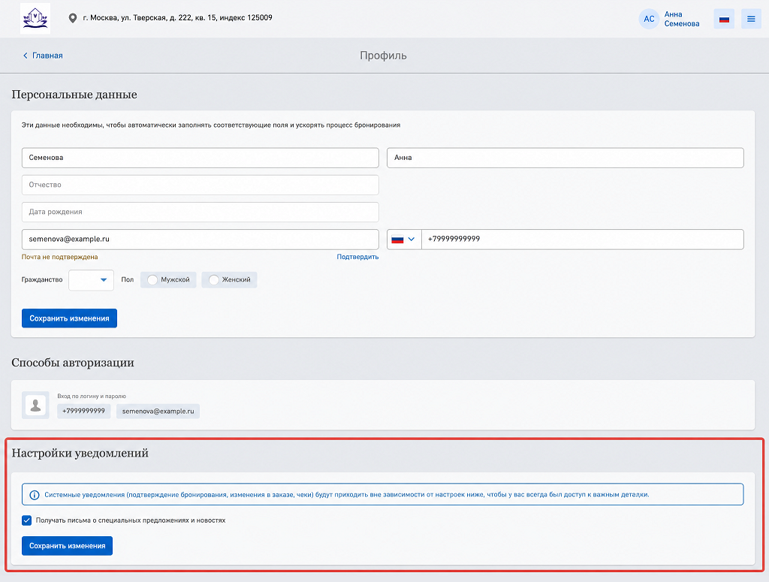769x582 pixels.
Task: Save notification settings with Сохранить изменения
Action: click(67, 546)
